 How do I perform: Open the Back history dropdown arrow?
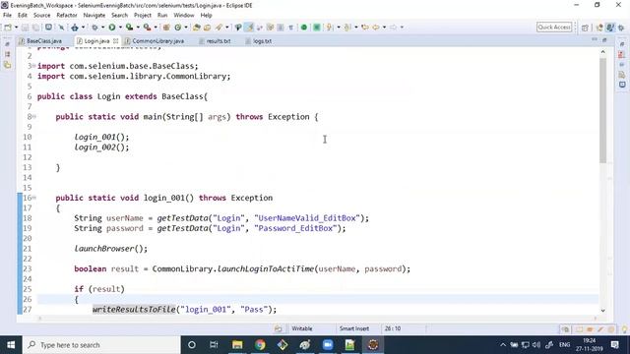click(x=385, y=28)
